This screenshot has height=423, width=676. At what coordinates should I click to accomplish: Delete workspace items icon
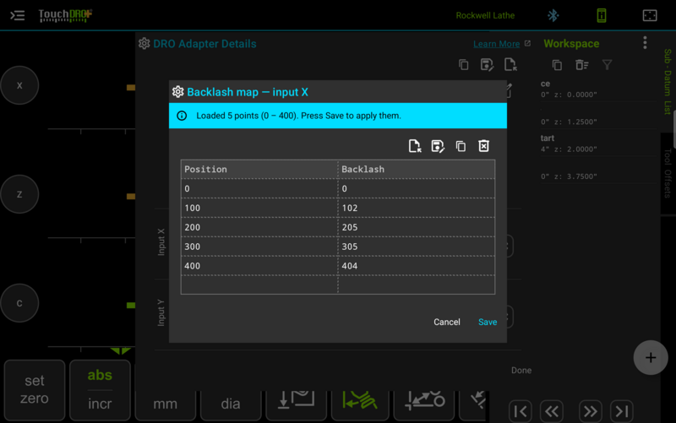[x=581, y=65]
